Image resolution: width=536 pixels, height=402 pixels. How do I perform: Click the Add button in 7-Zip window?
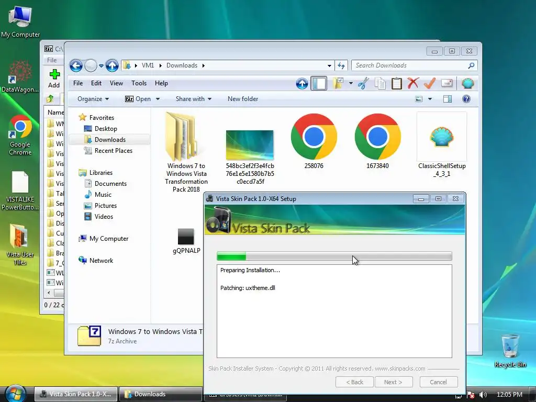[54, 79]
